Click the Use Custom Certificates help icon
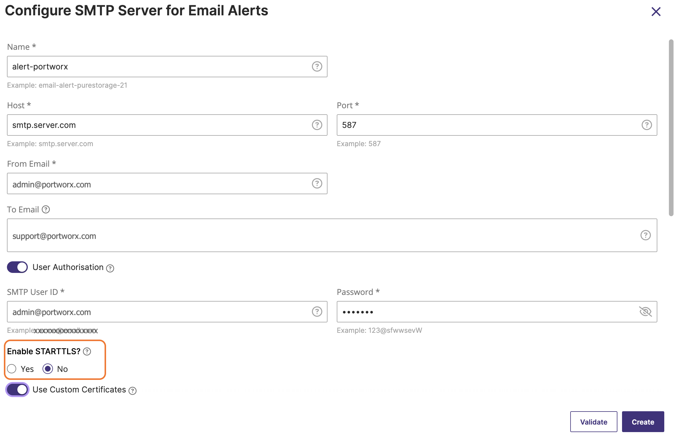677x437 pixels. [x=133, y=391]
